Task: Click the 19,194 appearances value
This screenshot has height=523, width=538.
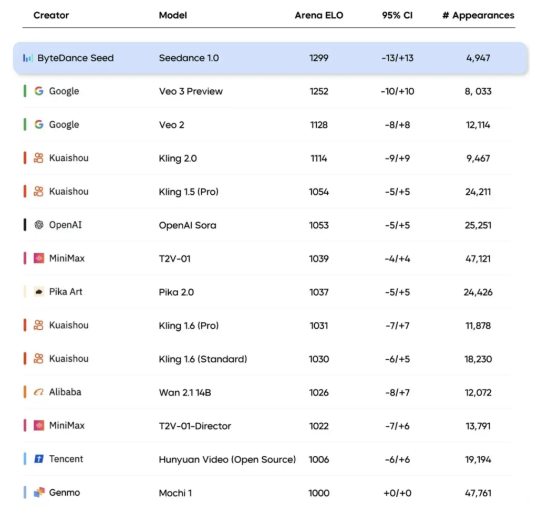Action: coord(478,459)
